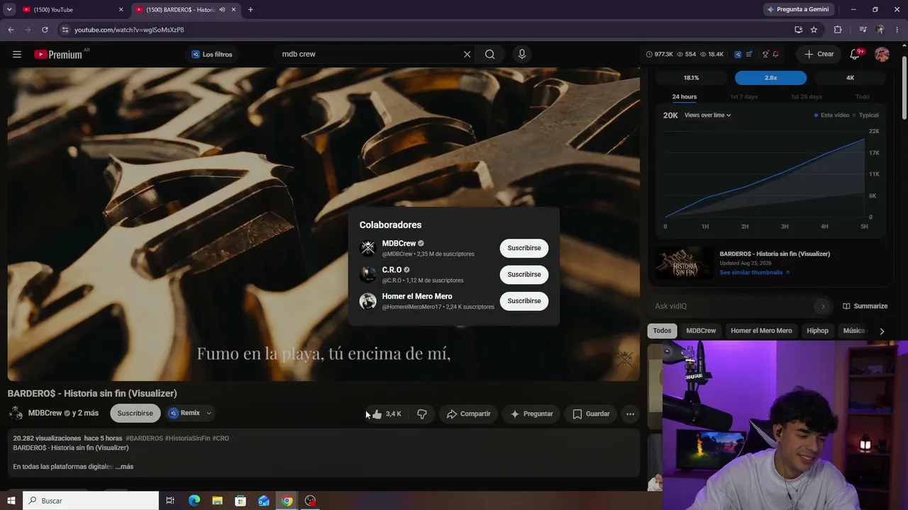The width and height of the screenshot is (908, 510).
Task: Open Chrome extensions puzzle icon
Action: [x=838, y=30]
